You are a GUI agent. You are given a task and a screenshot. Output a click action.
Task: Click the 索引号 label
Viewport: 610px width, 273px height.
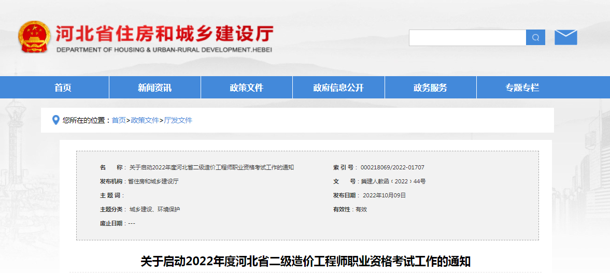[x=343, y=168]
